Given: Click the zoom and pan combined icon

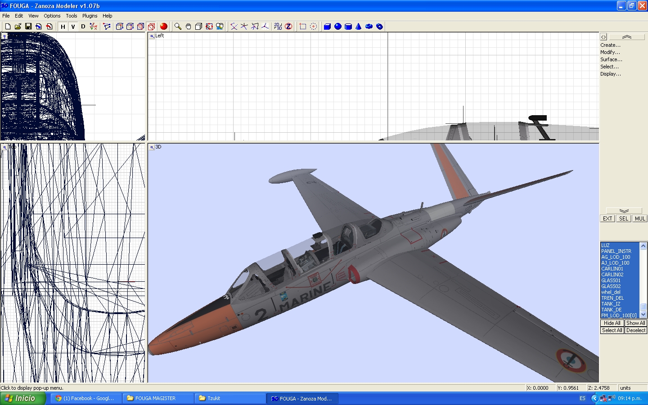Looking at the screenshot, I should (220, 27).
